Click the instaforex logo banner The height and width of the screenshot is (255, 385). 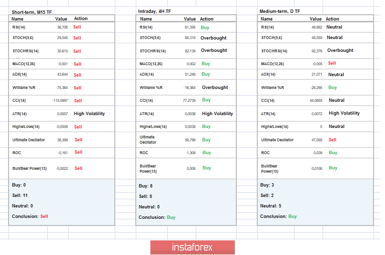[192, 247]
